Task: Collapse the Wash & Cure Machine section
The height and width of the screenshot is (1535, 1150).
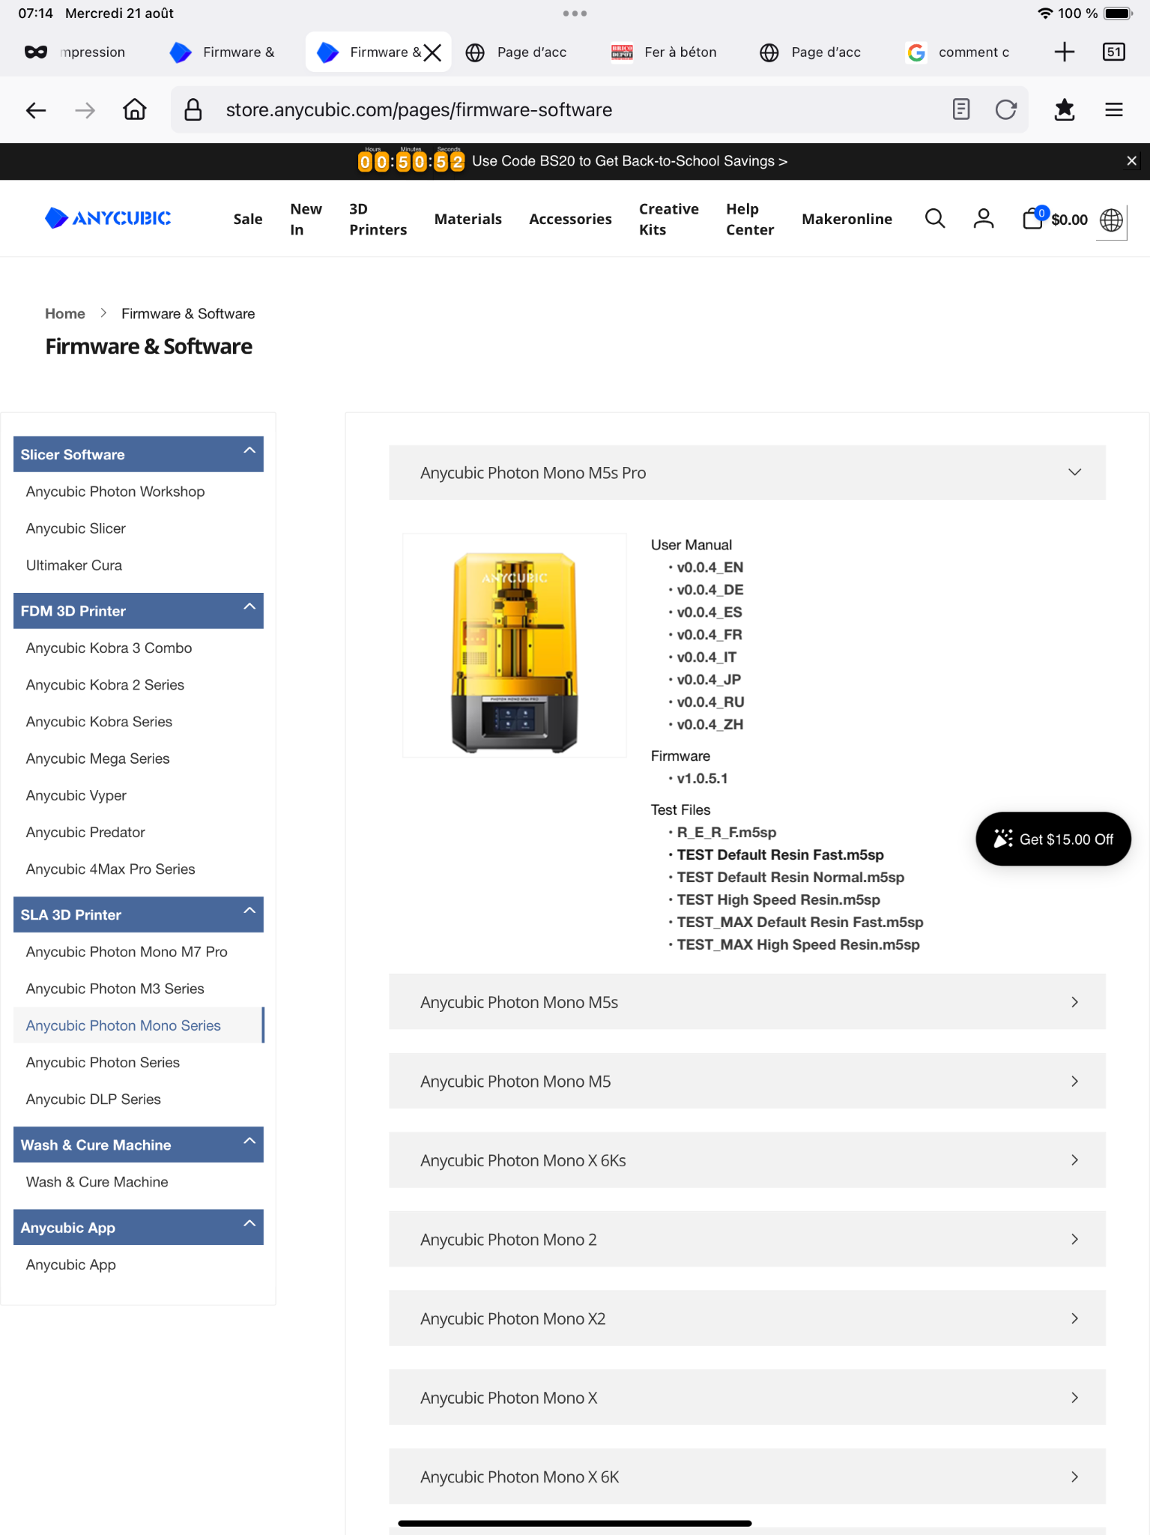Action: (139, 1145)
